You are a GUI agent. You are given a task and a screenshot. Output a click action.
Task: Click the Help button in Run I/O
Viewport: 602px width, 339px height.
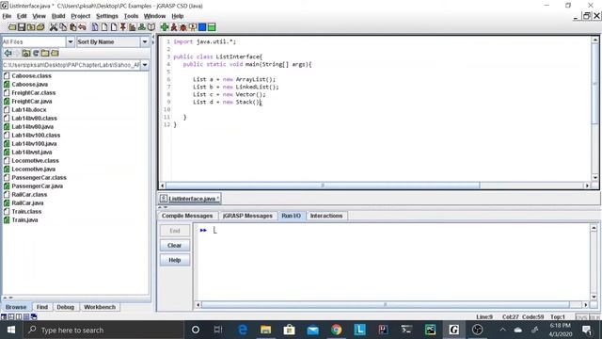click(175, 260)
